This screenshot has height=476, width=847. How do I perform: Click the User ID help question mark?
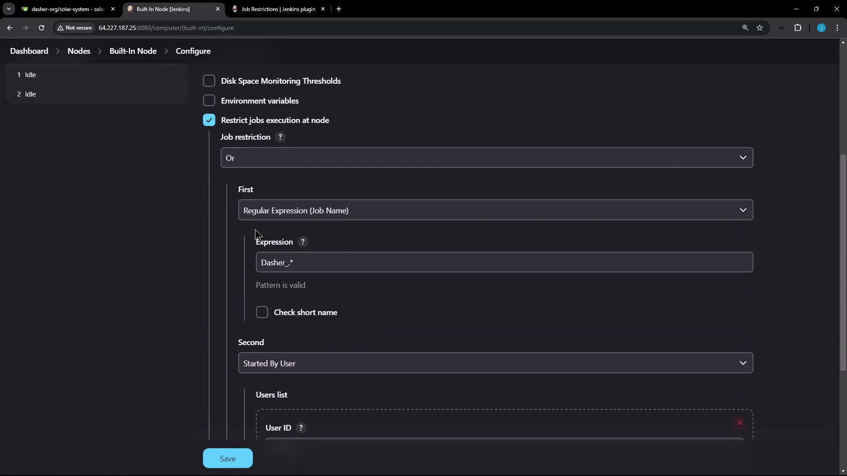click(x=301, y=428)
